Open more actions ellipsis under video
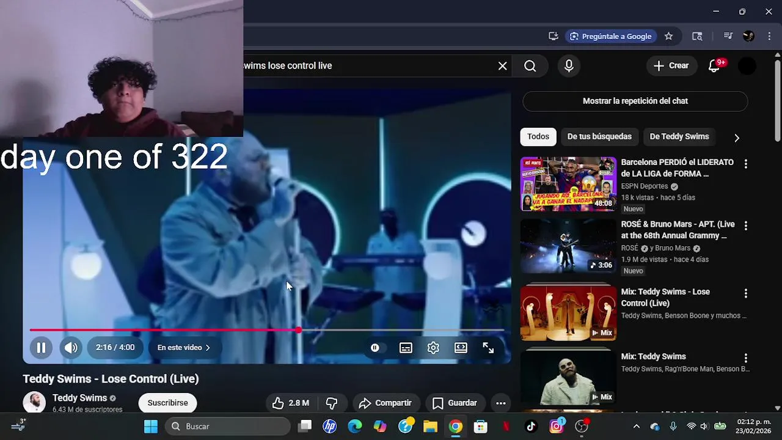Viewport: 782px width, 440px height. (500, 403)
